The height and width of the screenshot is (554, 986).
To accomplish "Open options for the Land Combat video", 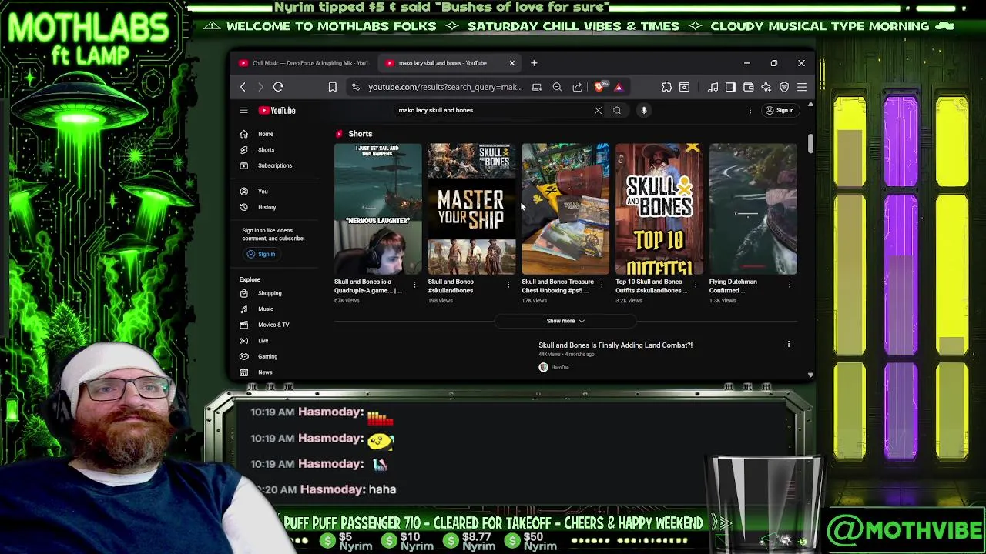I will click(x=789, y=345).
